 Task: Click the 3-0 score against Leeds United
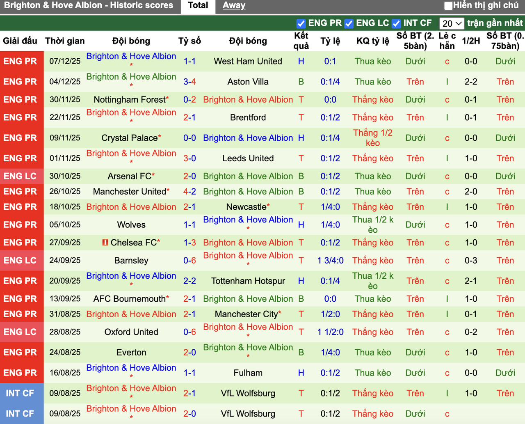[189, 158]
